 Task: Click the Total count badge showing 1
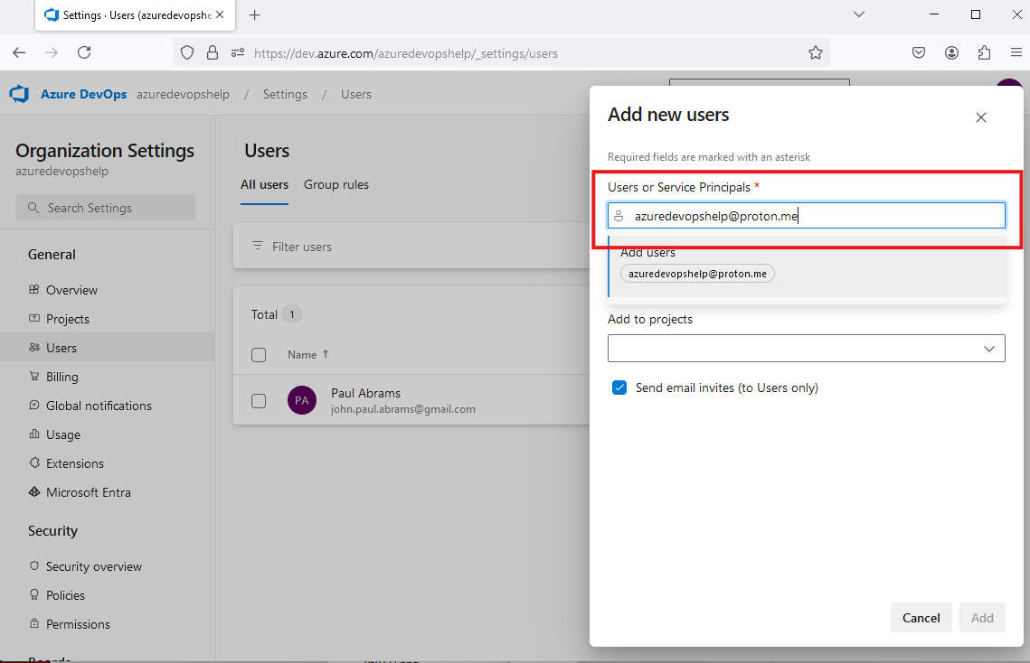click(x=292, y=314)
